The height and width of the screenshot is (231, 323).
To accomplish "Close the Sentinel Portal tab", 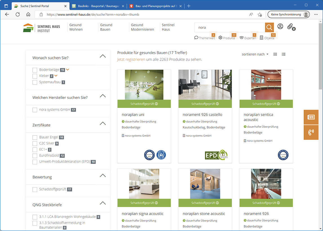I will (65, 6).
